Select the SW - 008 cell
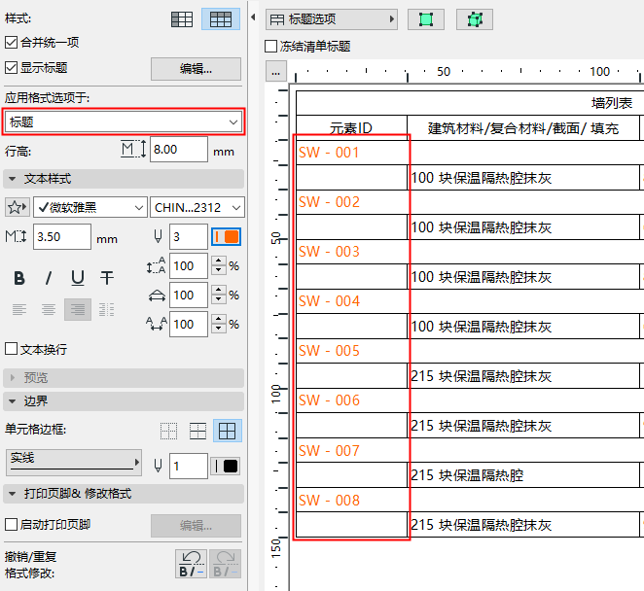 click(351, 501)
